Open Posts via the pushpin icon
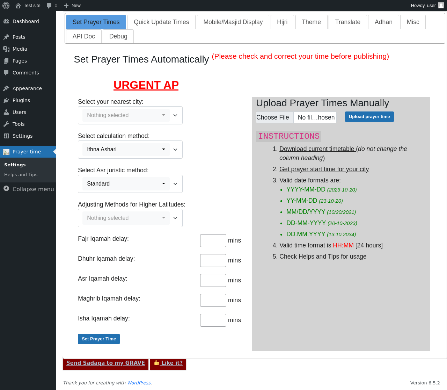Viewport: 447px width, 390px height. click(x=6, y=37)
